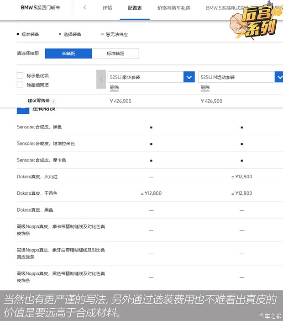The image size is (283, 321).
Task: Click the 标准装备 legend entry
Action: pos(28,34)
